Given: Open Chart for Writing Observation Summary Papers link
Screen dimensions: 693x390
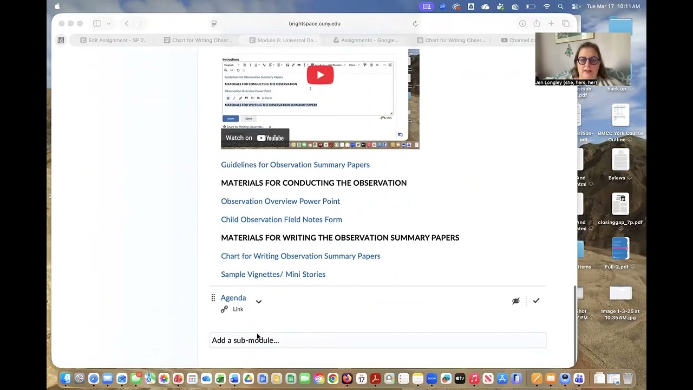Looking at the screenshot, I should pos(300,256).
